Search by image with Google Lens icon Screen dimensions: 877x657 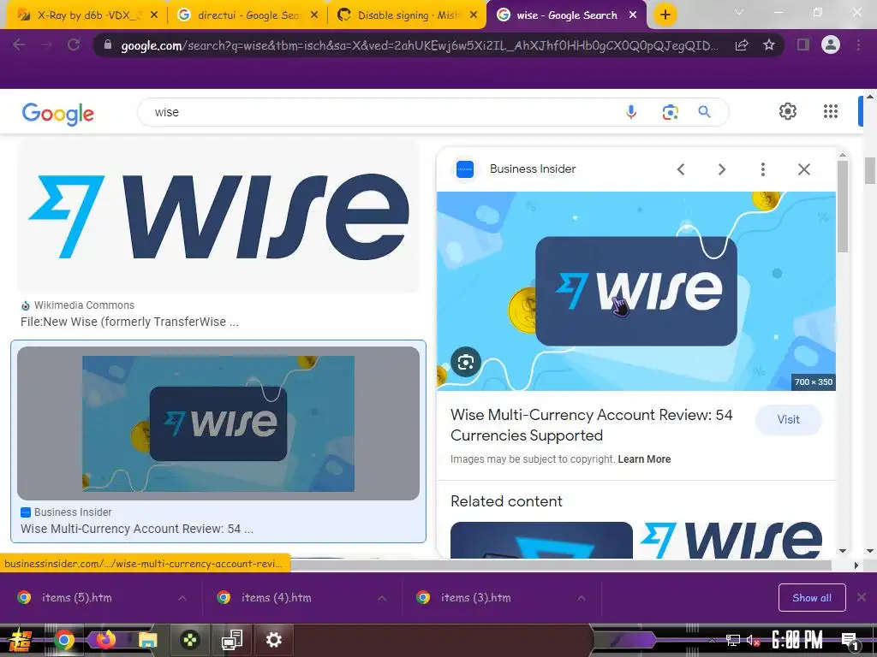[x=670, y=112]
